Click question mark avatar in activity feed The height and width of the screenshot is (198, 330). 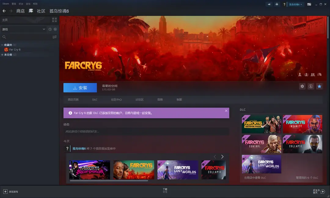tap(67, 148)
